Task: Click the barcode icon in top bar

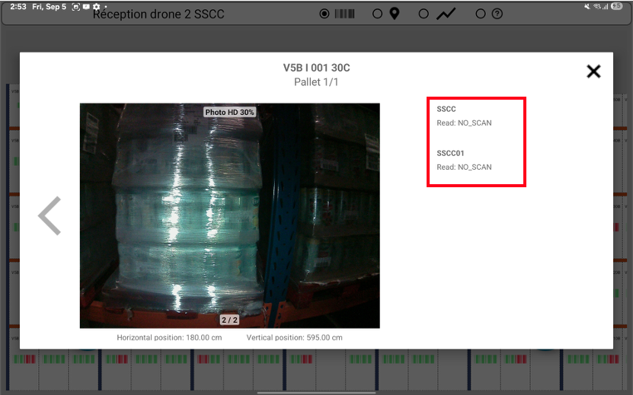Action: pyautogui.click(x=345, y=14)
